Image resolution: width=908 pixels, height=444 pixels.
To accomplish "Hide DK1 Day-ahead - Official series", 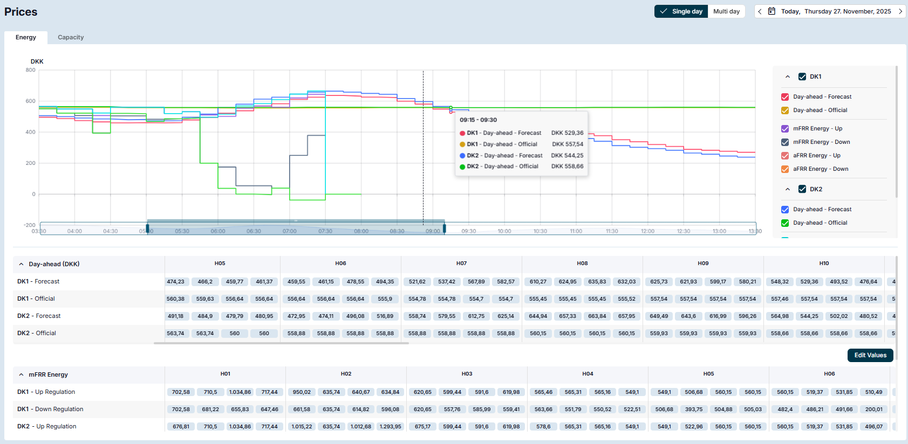I will coord(785,110).
